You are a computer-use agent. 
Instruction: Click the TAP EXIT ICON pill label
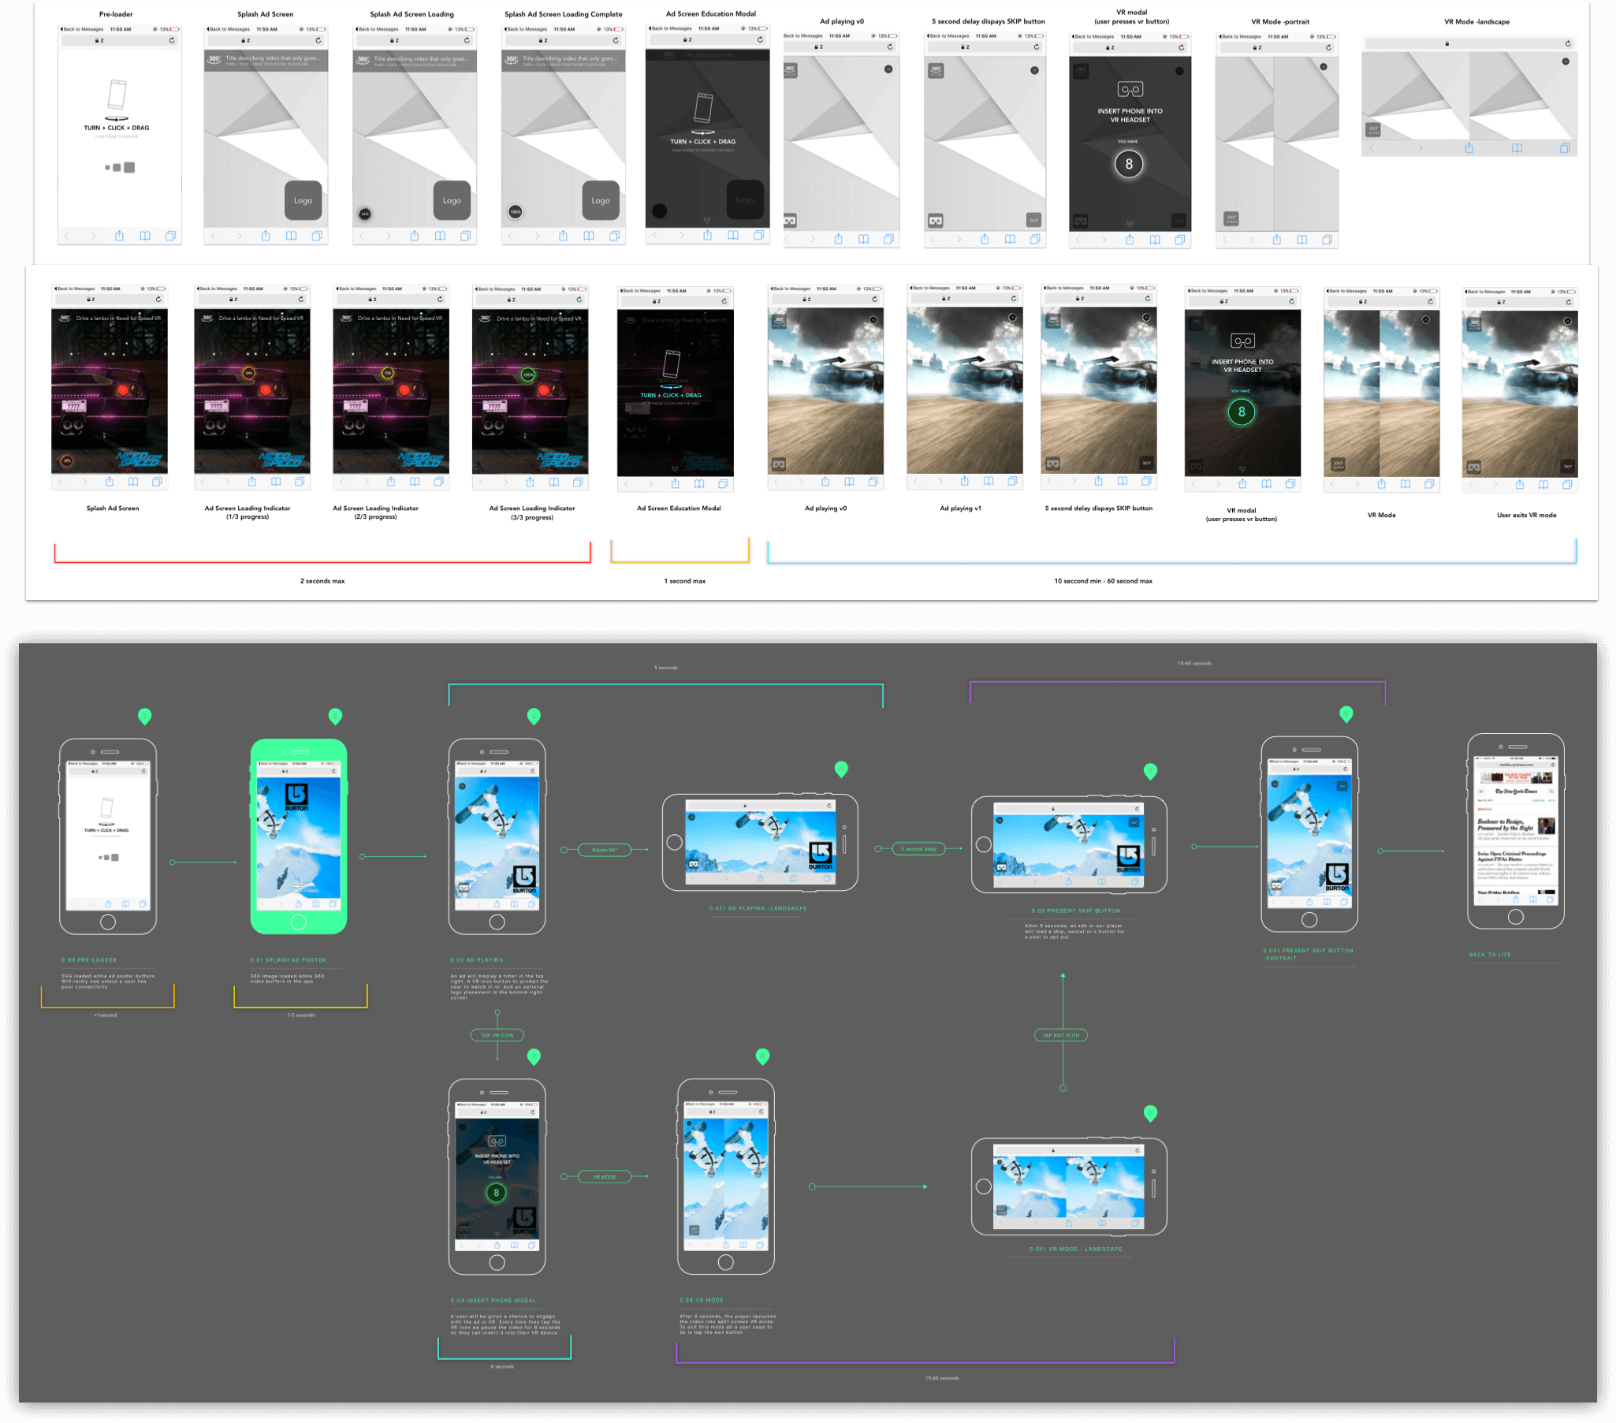(1061, 1035)
